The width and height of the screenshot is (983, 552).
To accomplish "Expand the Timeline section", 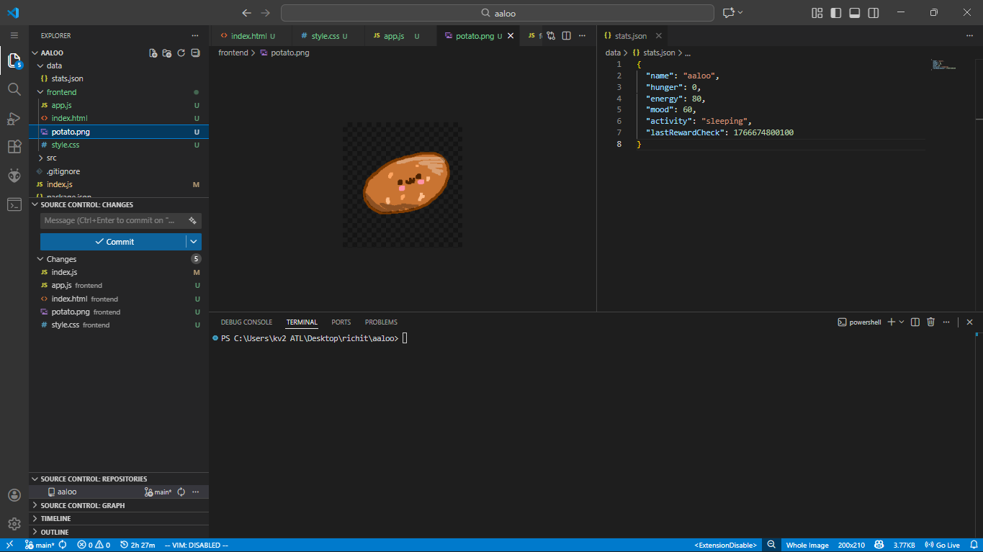I will (55, 518).
